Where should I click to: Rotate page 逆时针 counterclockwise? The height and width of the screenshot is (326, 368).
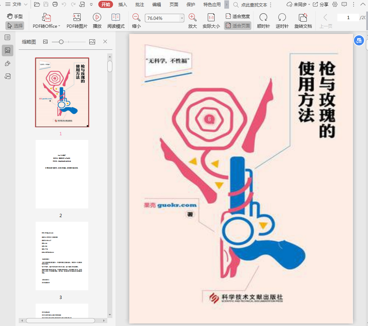click(282, 21)
